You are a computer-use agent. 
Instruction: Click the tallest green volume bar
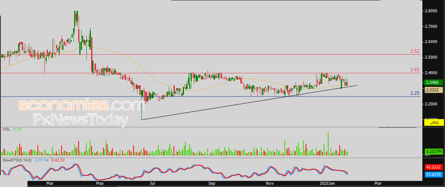(x=328, y=144)
